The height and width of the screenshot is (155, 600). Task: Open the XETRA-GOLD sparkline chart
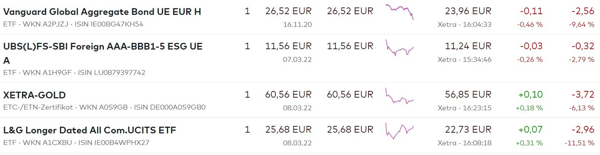399,97
